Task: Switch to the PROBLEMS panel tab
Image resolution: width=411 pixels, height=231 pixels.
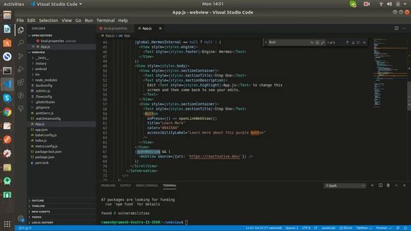Action: coord(108,185)
